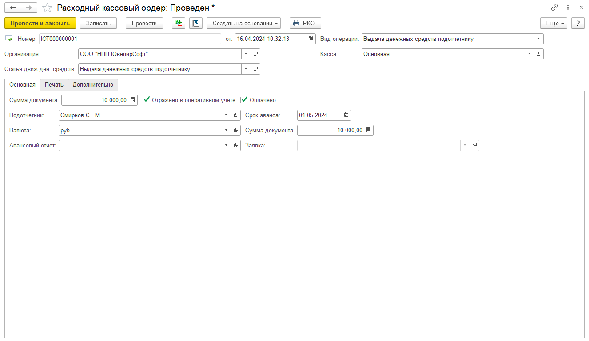Click the Подотчетник field Смирнов С. М.
This screenshot has height=341, width=589.
coord(140,115)
